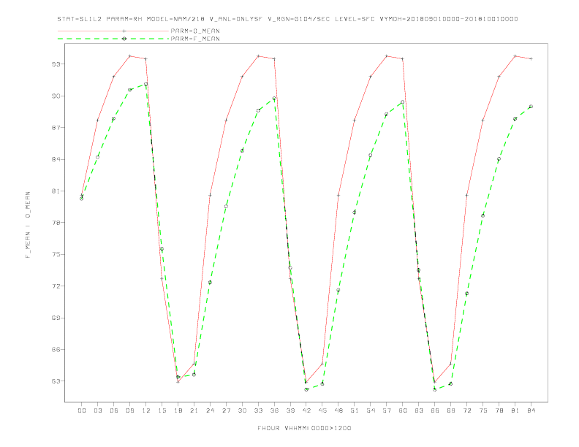Image resolution: width=579 pixels, height=447 pixels.
Task: Click the x-axis tick label 06
Action: (x=114, y=410)
